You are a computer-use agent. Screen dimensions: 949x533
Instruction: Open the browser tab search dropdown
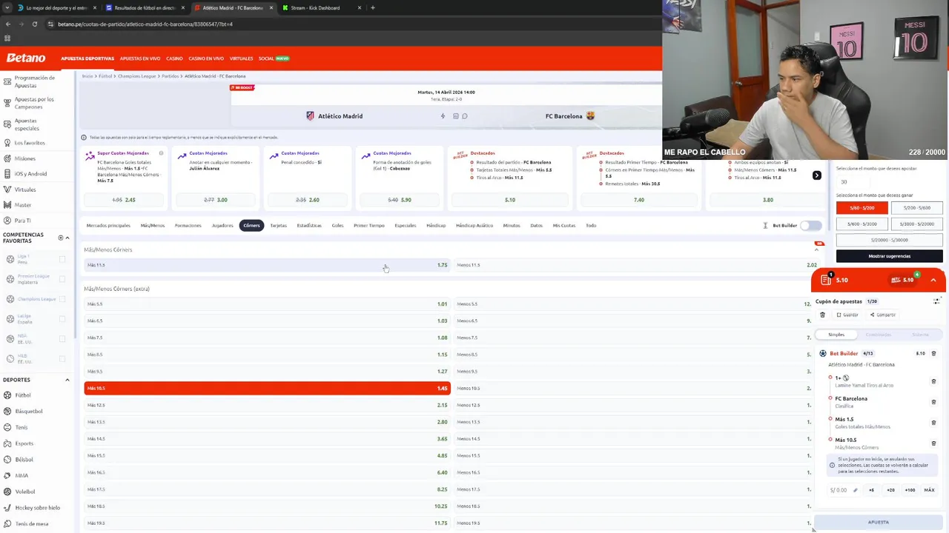7,7
